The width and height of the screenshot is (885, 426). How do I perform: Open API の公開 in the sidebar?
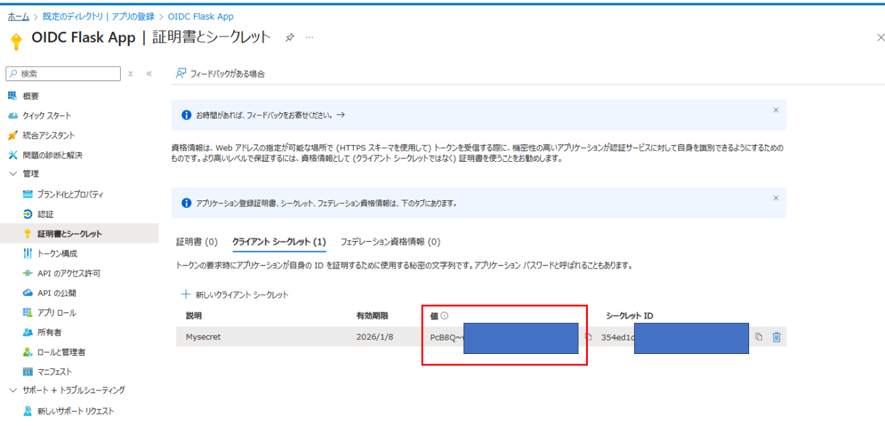pos(56,293)
